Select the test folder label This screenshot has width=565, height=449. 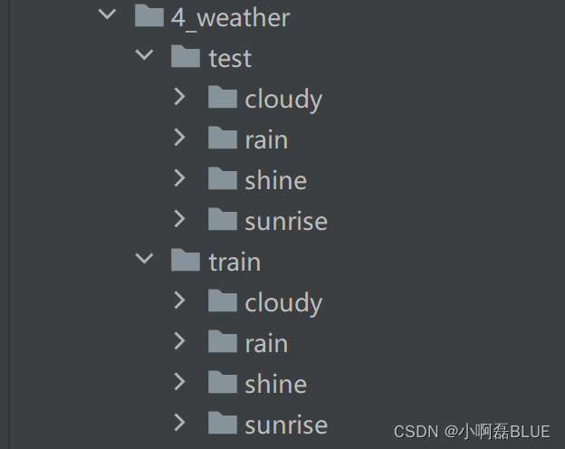[230, 58]
